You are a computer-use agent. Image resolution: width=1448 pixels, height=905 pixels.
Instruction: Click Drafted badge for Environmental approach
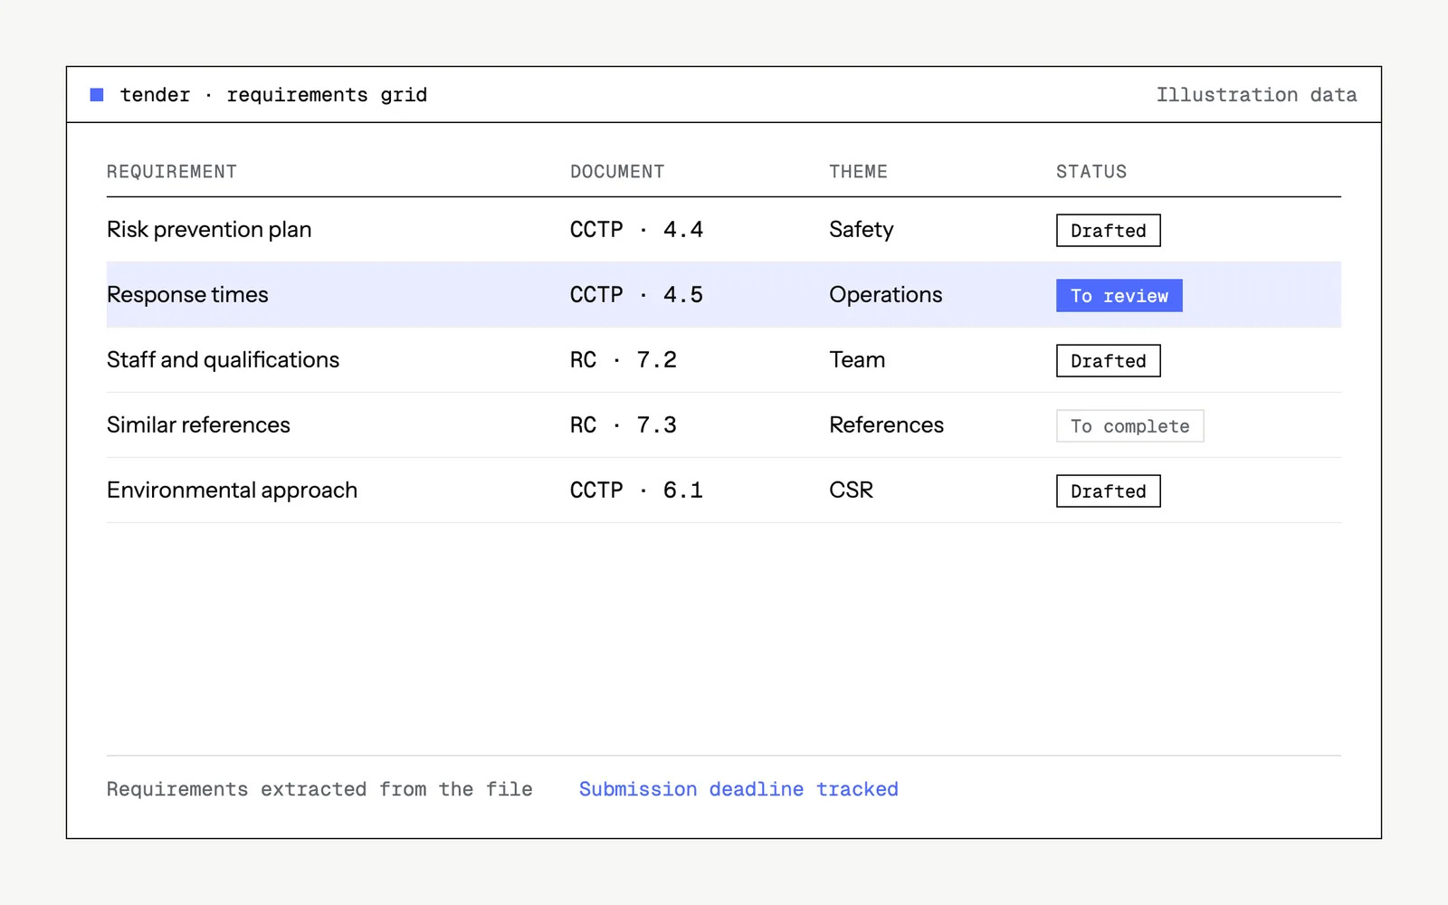[x=1109, y=491]
